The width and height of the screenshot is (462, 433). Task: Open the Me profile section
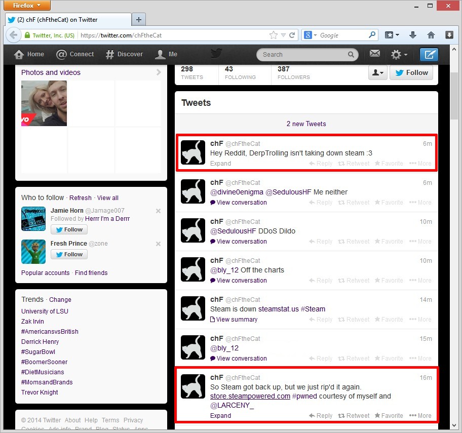(166, 54)
